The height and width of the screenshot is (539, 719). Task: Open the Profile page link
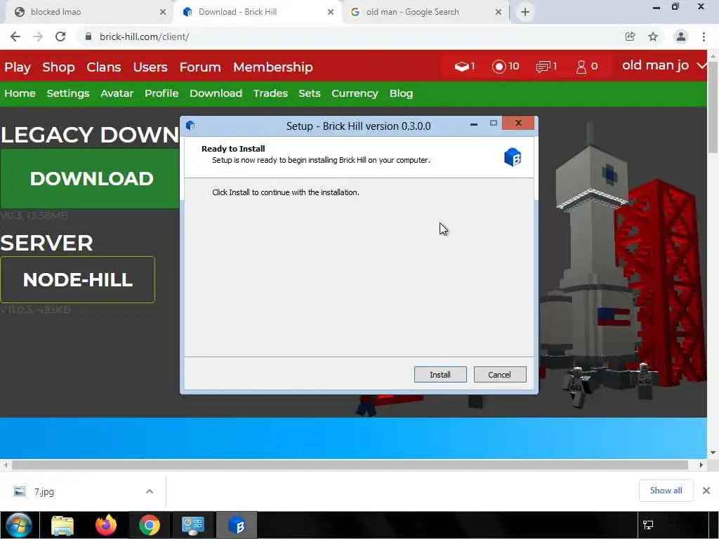[x=161, y=93]
